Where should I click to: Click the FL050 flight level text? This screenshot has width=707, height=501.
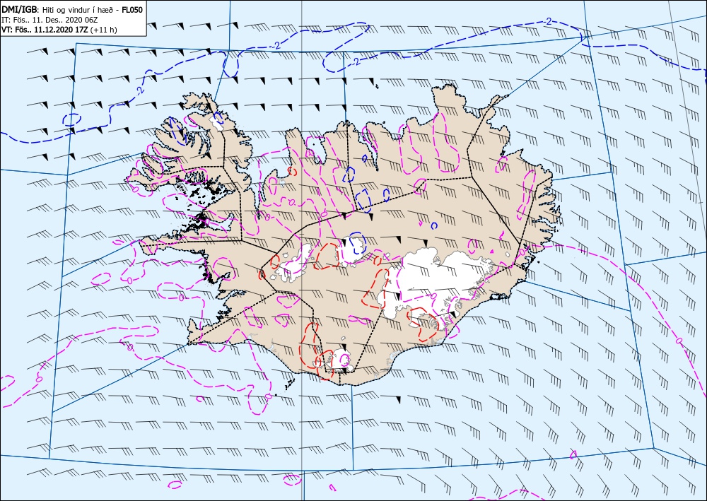coord(132,10)
